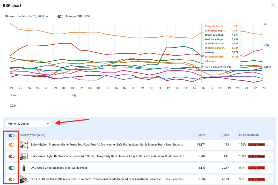The width and height of the screenshot is (278, 185).
Task: Click the Zulay BSR value 123
Action: [226, 144]
